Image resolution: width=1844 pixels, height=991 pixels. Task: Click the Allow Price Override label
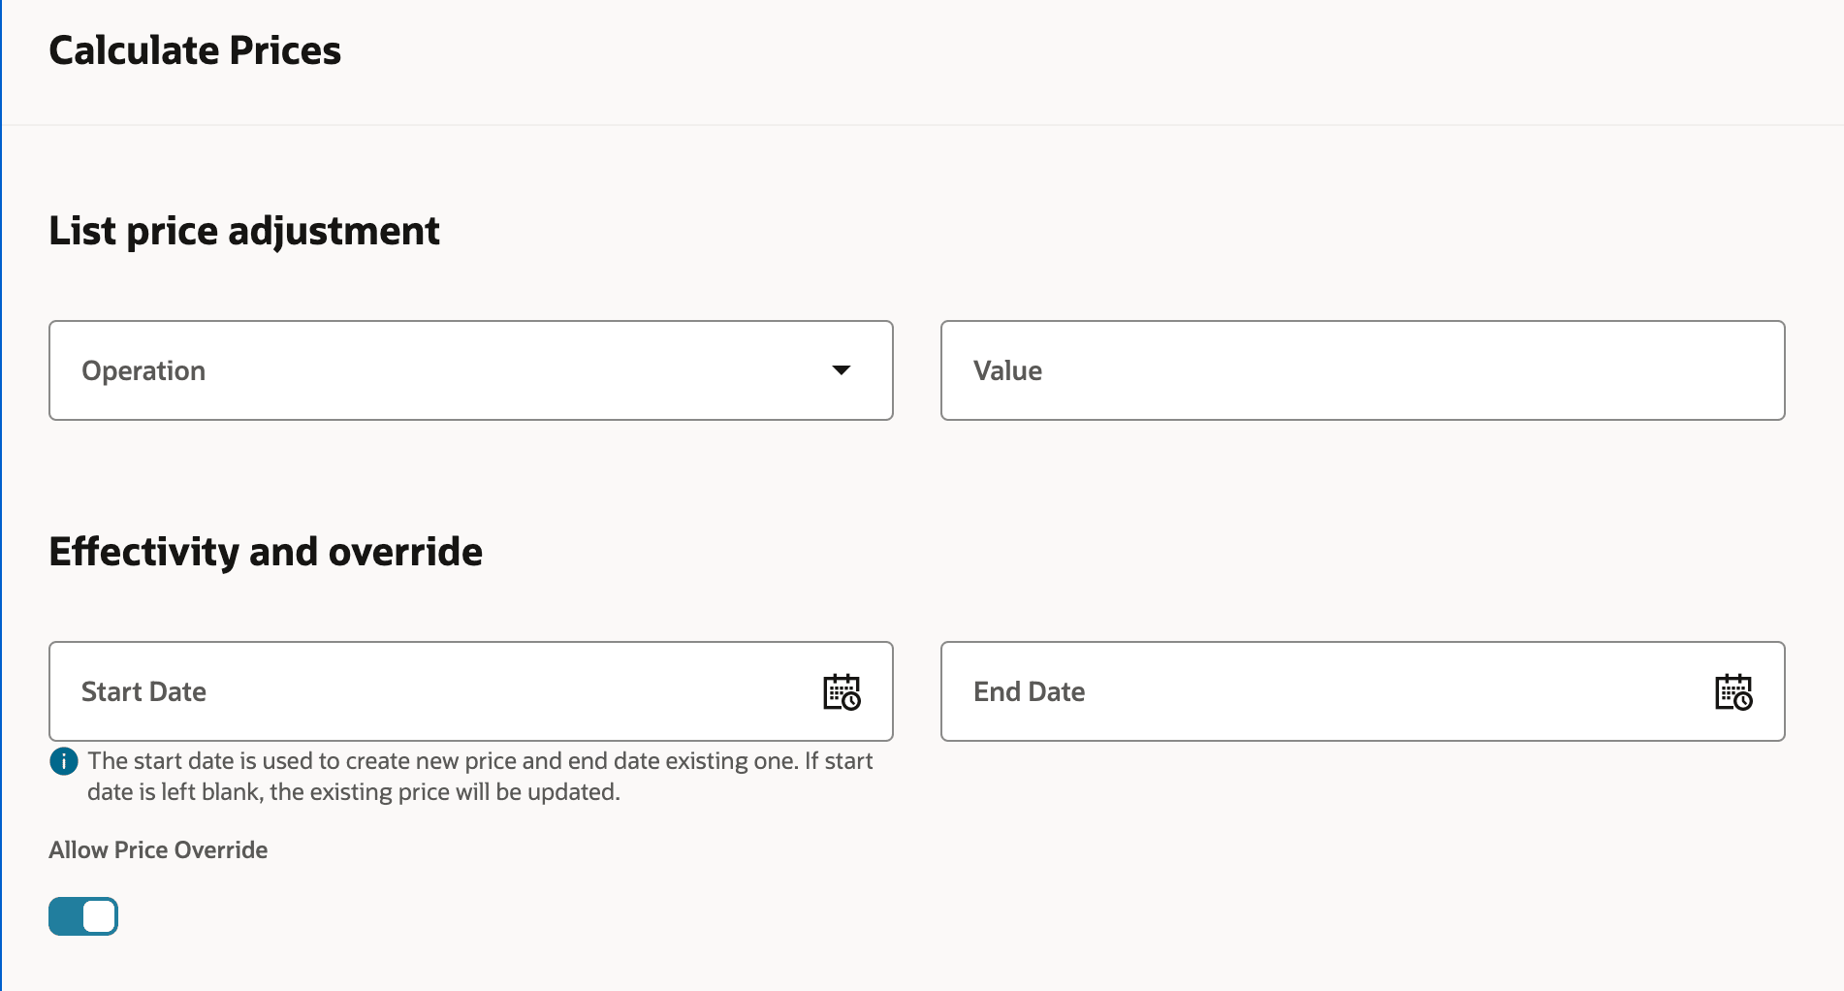tap(158, 850)
